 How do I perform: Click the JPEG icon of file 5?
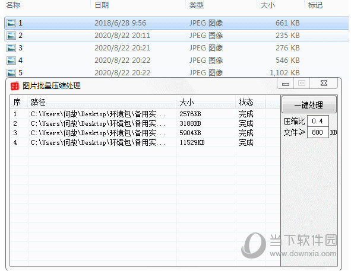(x=11, y=73)
